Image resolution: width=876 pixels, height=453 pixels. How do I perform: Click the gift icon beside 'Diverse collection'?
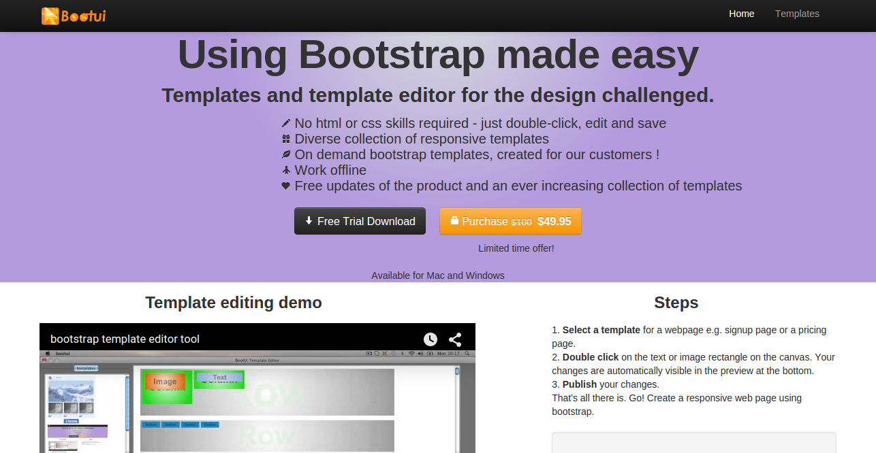click(x=286, y=139)
